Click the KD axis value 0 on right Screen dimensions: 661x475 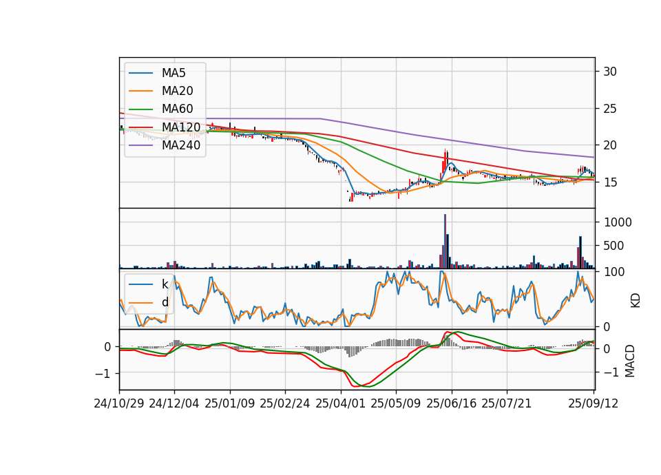point(607,327)
